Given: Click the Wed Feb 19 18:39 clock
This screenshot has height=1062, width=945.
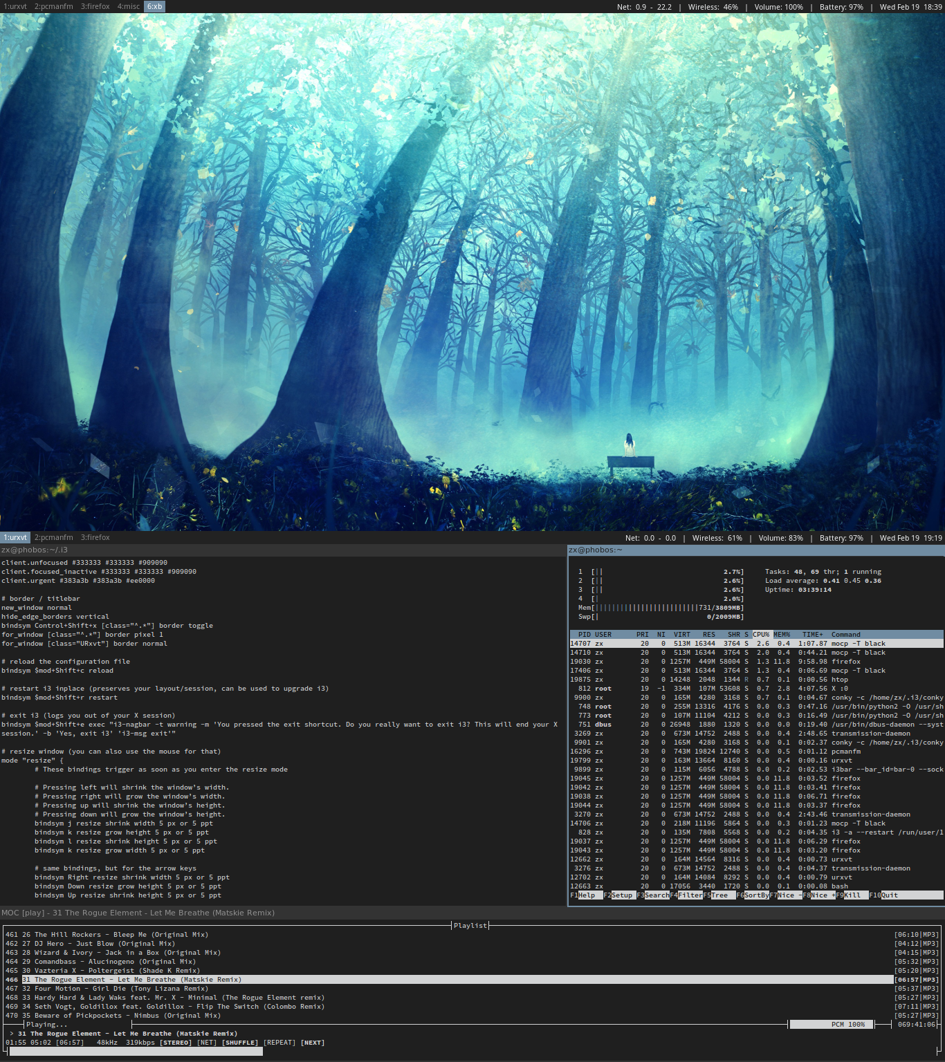Looking at the screenshot, I should [x=910, y=7].
